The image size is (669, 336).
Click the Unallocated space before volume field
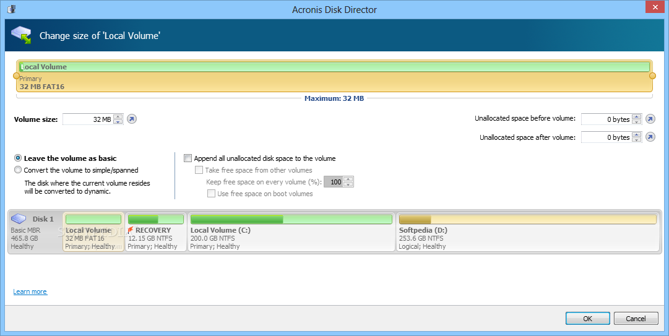point(606,119)
